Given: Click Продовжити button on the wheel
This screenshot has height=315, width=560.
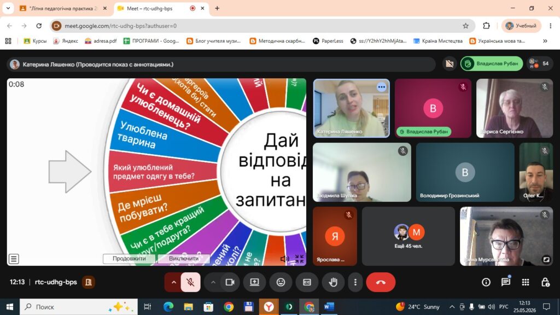Looking at the screenshot, I should click(129, 258).
